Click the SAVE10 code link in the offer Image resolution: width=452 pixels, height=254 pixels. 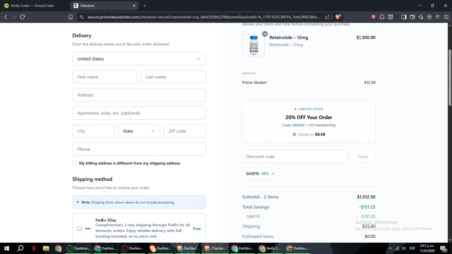298,125
